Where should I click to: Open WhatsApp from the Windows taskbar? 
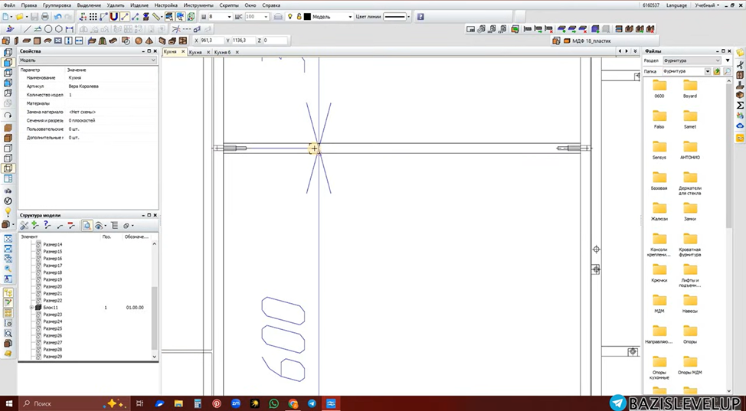coord(273,403)
